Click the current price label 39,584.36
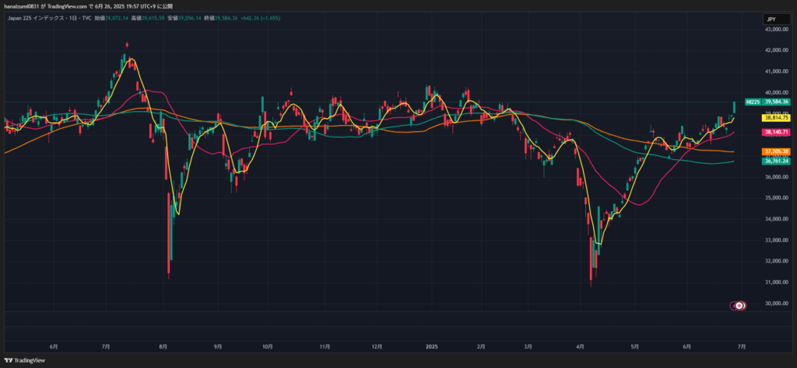 [776, 102]
